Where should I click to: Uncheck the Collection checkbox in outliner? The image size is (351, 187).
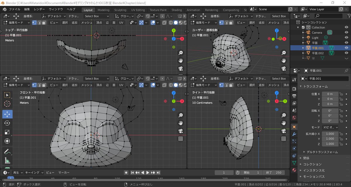click(303, 27)
